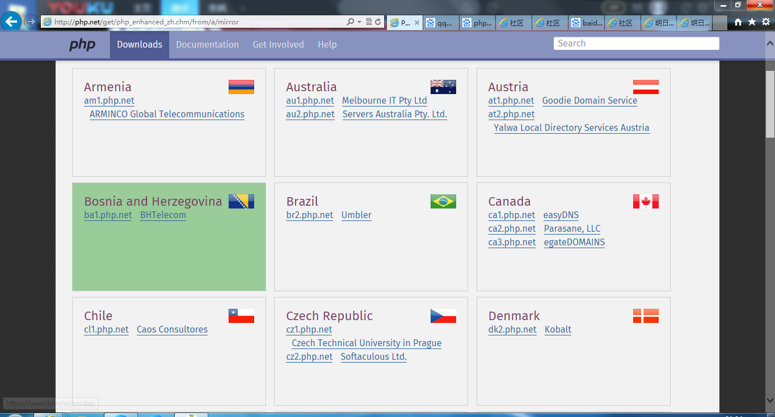The height and width of the screenshot is (417, 775).
Task: Click the Australia flag icon
Action: pyautogui.click(x=443, y=87)
